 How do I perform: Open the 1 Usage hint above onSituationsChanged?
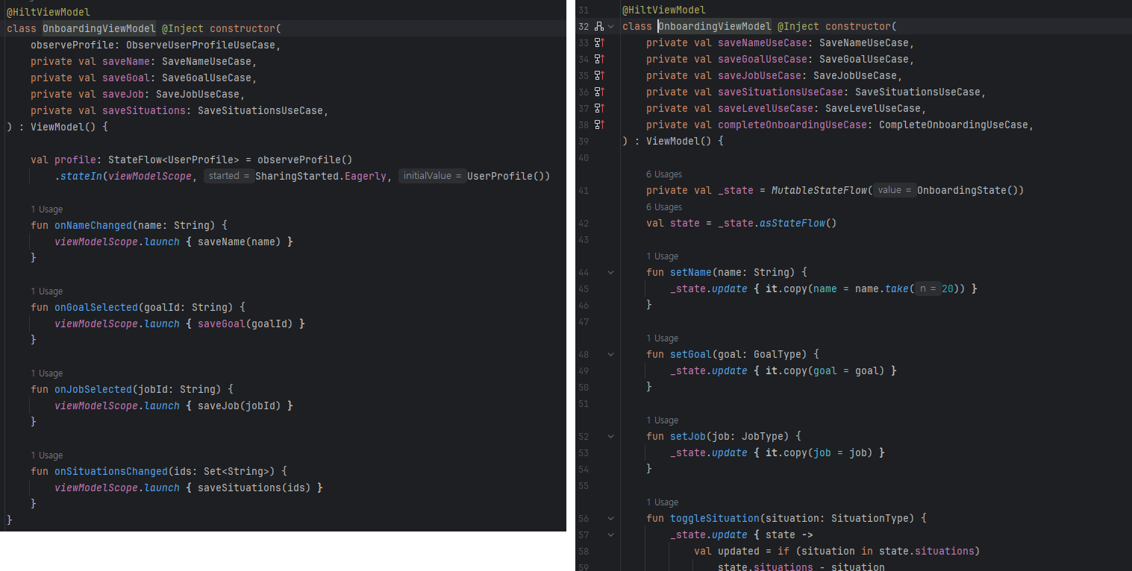pos(47,455)
